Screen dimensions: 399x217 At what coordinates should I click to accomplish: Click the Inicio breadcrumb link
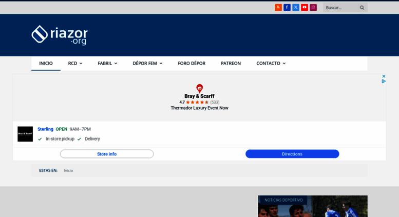point(68,170)
